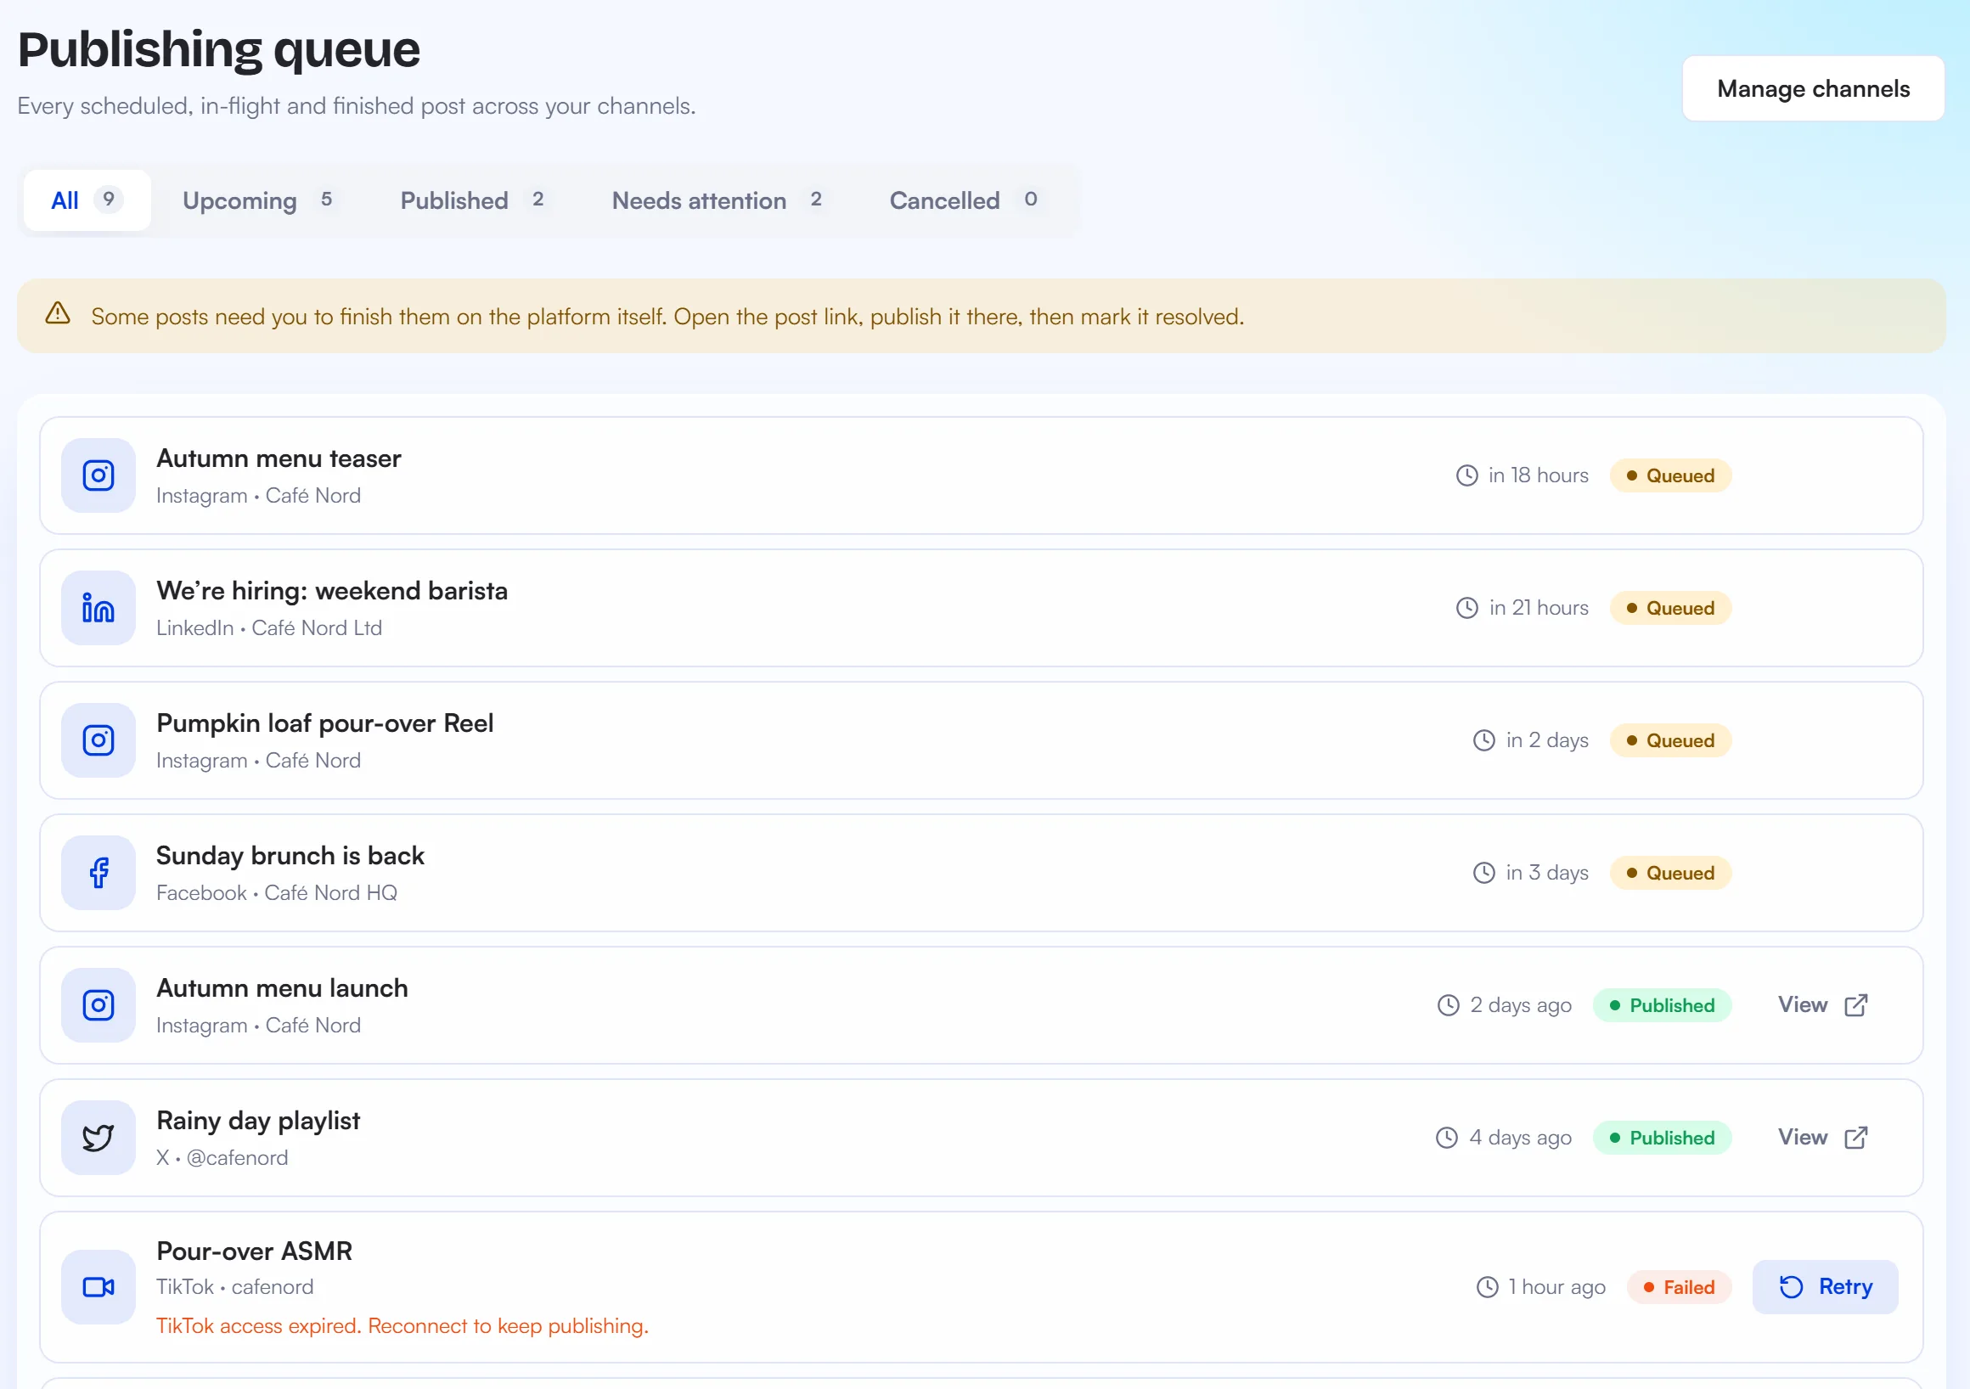Click the TikTok video icon for Pour-over ASMR

coord(98,1287)
